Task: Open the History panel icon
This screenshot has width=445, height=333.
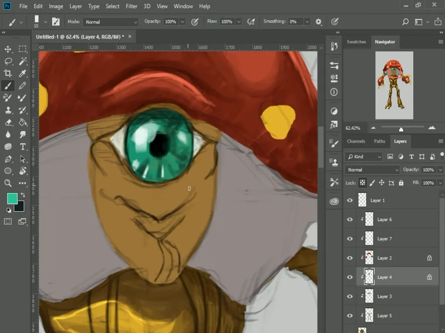Action: tap(334, 46)
